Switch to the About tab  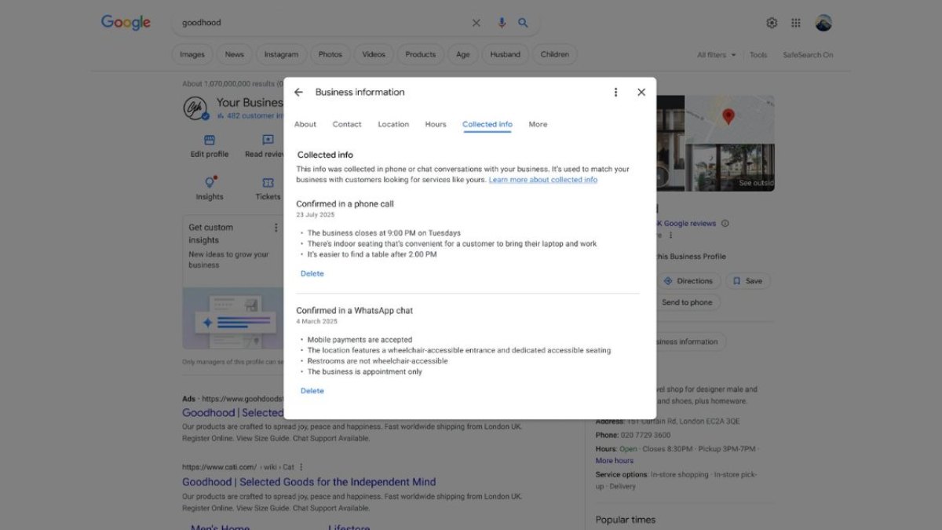coord(305,124)
